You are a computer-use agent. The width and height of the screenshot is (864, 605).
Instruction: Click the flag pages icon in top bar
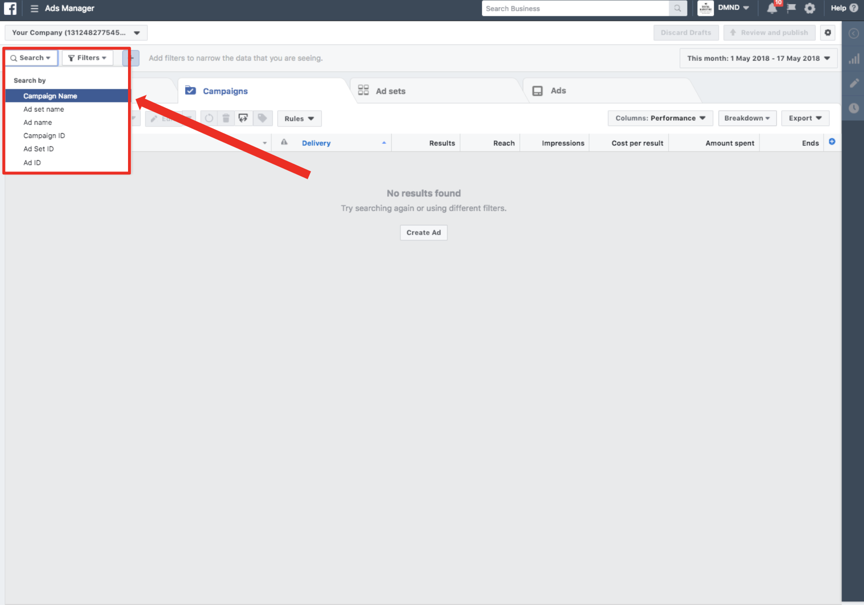coord(791,8)
